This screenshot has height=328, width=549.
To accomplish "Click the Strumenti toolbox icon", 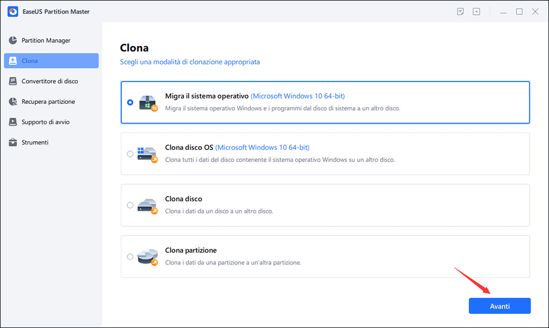I will (x=13, y=142).
